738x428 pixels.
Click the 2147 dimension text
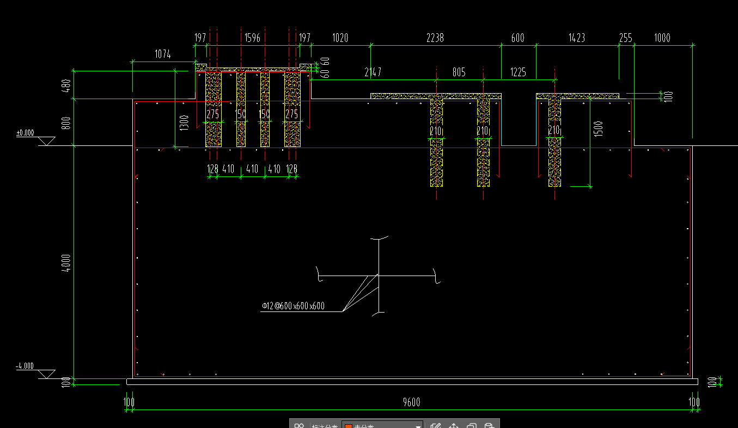click(373, 72)
